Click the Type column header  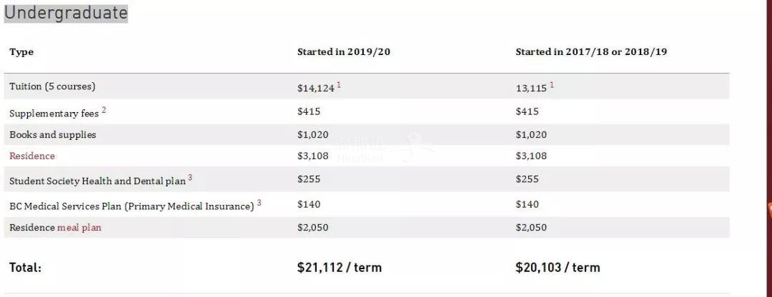point(21,52)
